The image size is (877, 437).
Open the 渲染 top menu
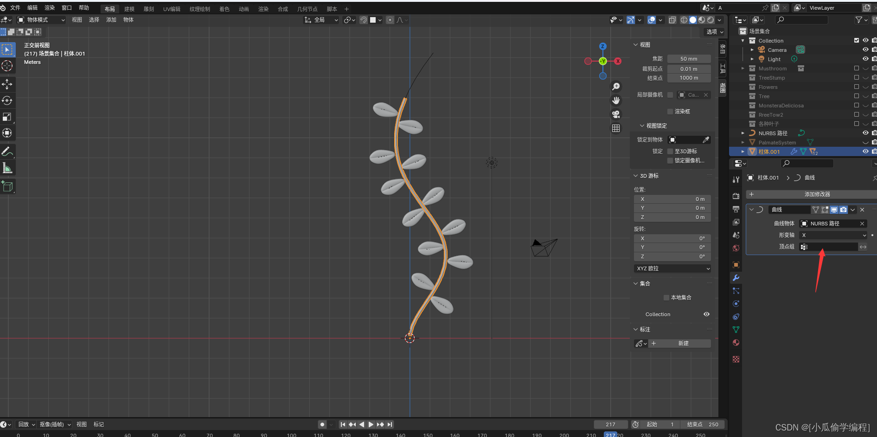[50, 8]
